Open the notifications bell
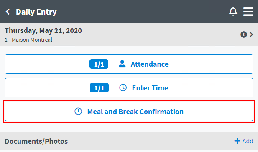The height and width of the screenshot is (152, 258). 233,12
